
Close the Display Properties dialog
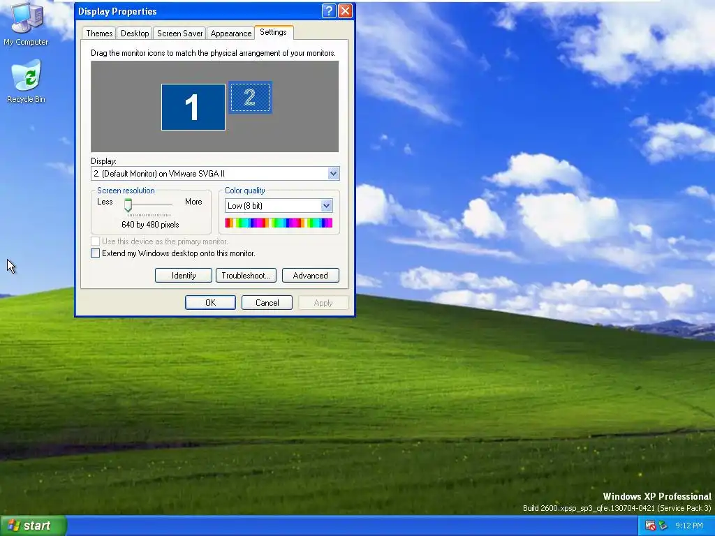(345, 11)
